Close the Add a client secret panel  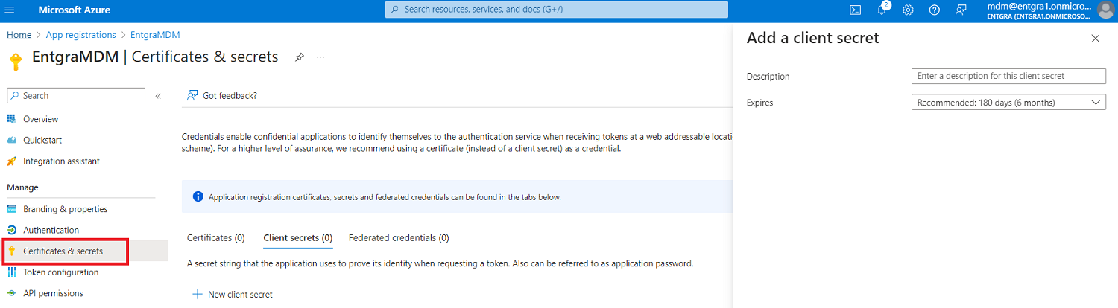point(1096,39)
